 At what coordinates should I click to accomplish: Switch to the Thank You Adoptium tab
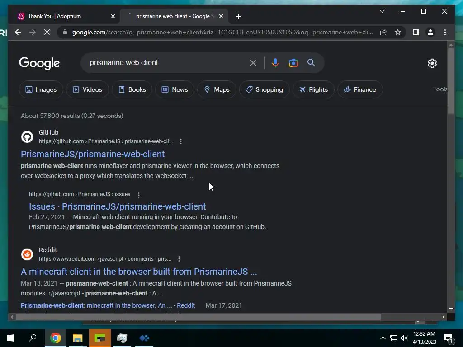tap(63, 16)
